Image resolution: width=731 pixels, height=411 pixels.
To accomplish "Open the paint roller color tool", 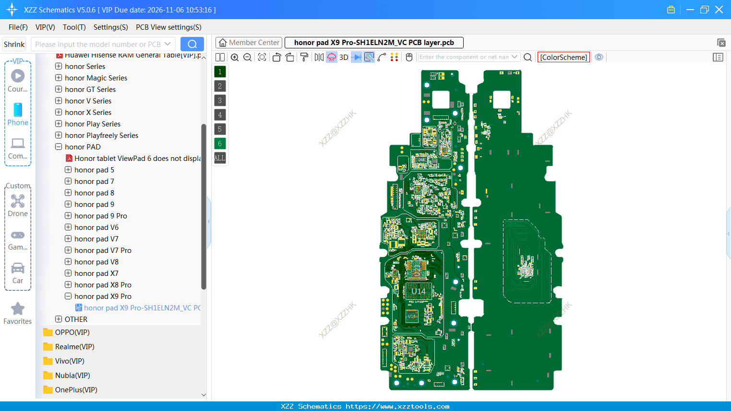I will coord(304,57).
